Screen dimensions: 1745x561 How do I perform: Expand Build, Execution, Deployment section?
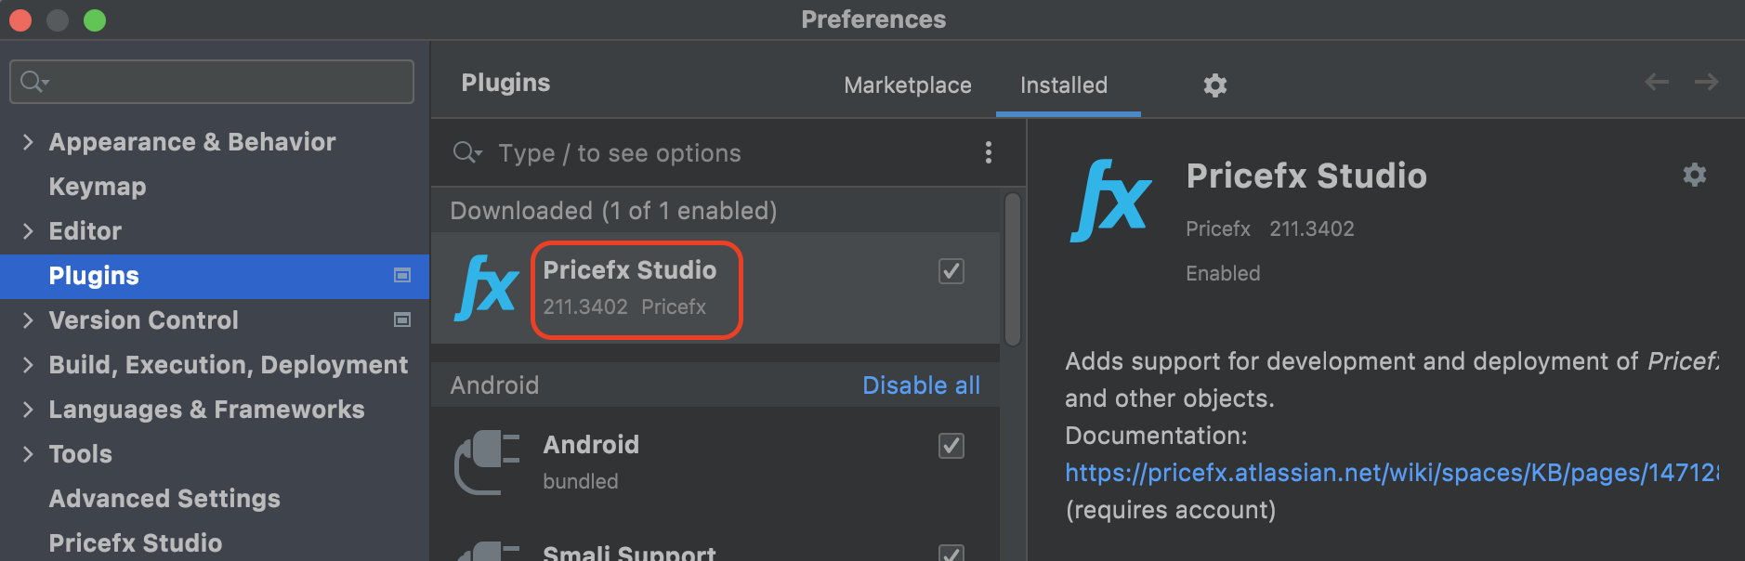pyautogui.click(x=28, y=365)
